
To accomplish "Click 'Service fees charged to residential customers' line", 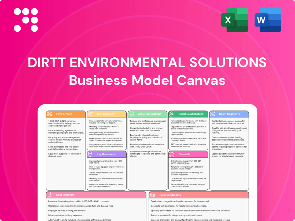I will pos(180,201).
